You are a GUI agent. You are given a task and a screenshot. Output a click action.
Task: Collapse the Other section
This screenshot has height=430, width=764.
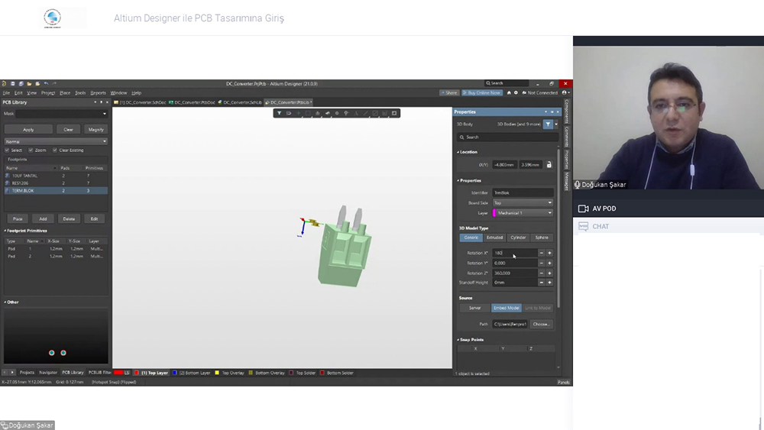click(x=5, y=302)
